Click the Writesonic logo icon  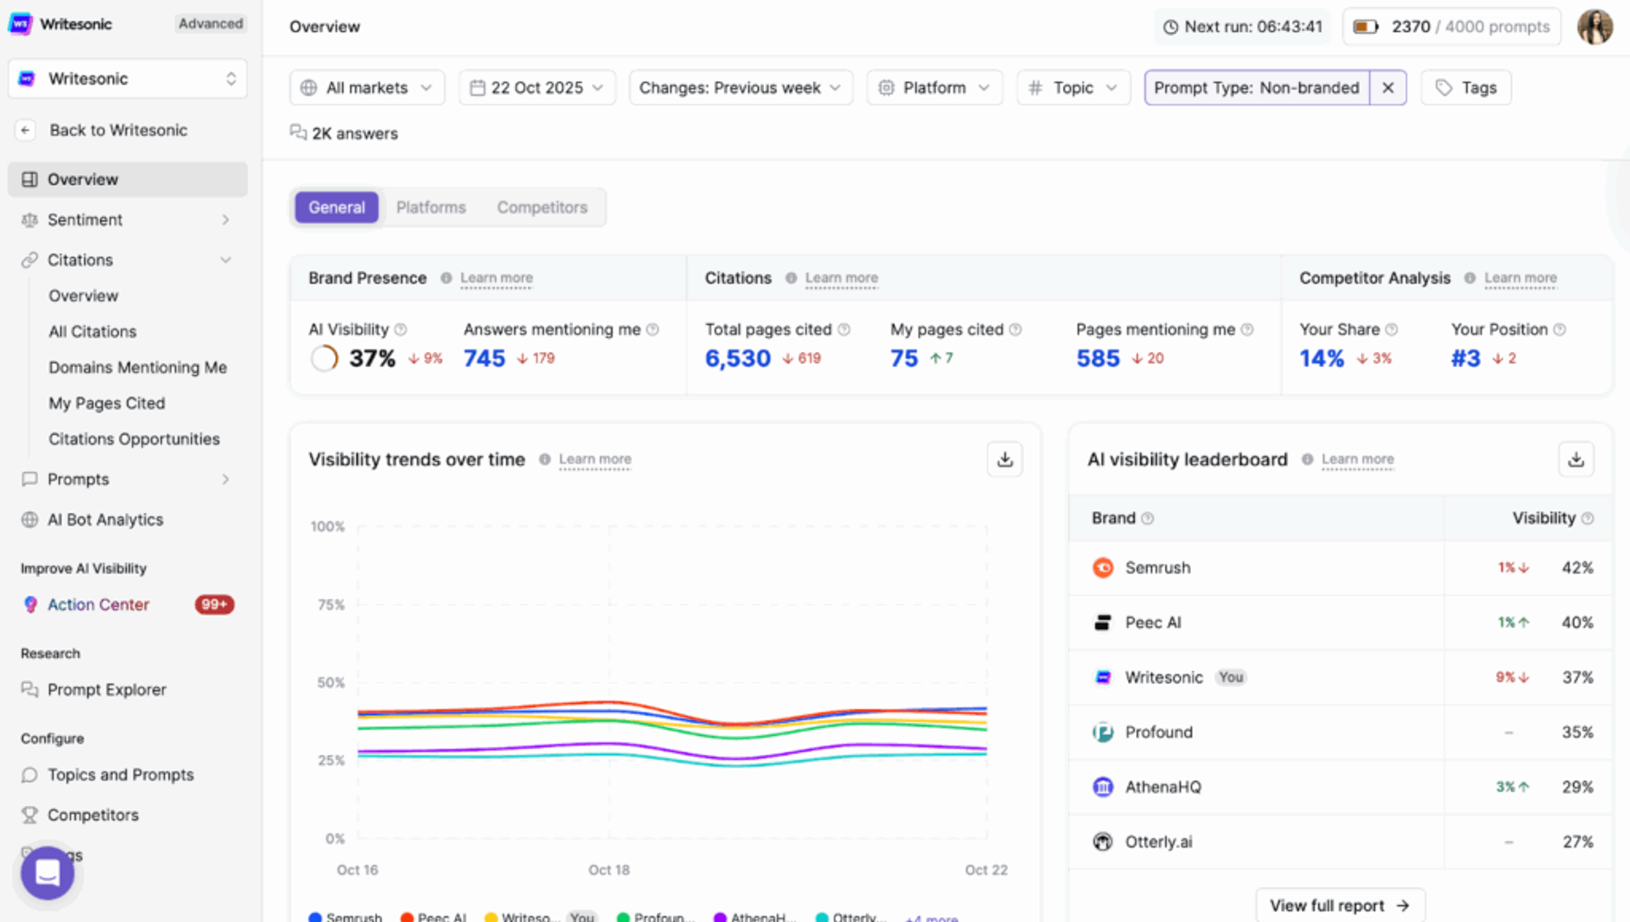pos(20,24)
